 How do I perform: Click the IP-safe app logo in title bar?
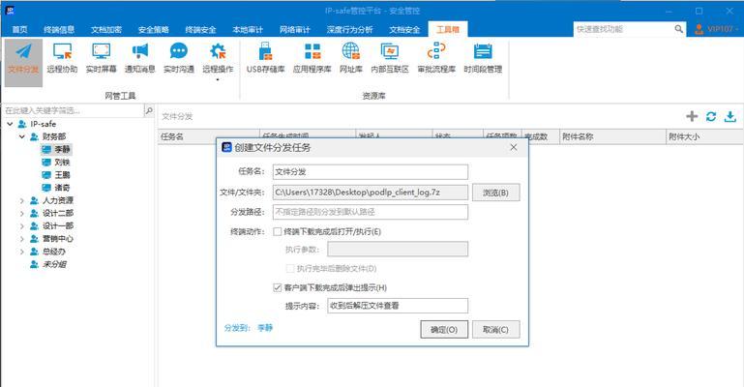(10, 10)
